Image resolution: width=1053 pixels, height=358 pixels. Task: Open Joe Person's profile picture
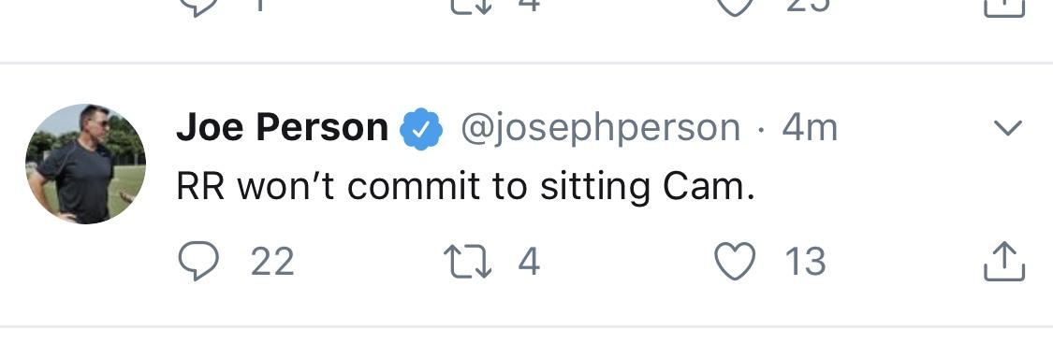coord(85,164)
